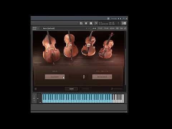Viewport: 172px width, 129px height.
Task: Click the small icon in bottom-left of instrument
Action: [35, 89]
